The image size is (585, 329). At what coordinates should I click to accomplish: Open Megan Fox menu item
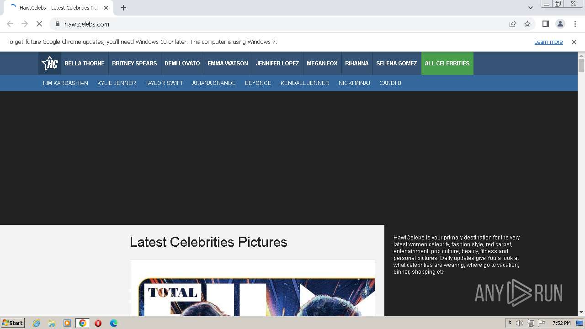pyautogui.click(x=322, y=64)
